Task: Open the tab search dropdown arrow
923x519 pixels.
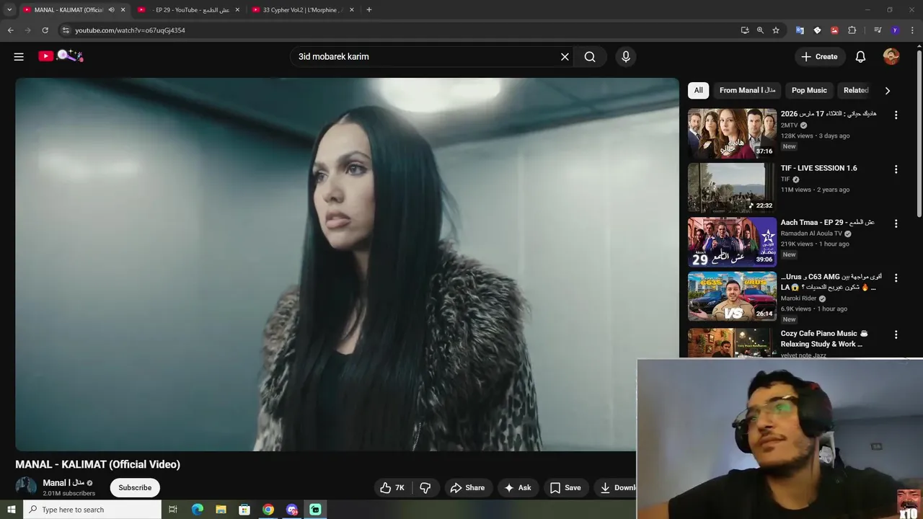Action: coord(9,9)
